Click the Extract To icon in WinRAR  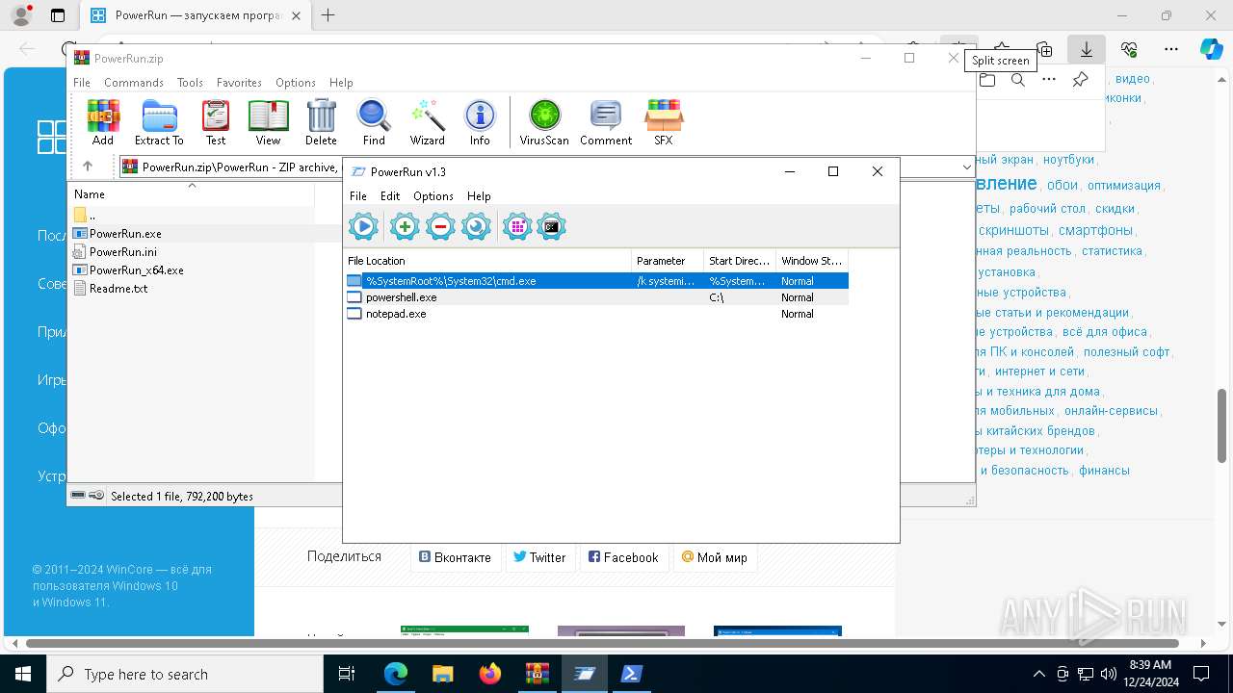coord(159,122)
